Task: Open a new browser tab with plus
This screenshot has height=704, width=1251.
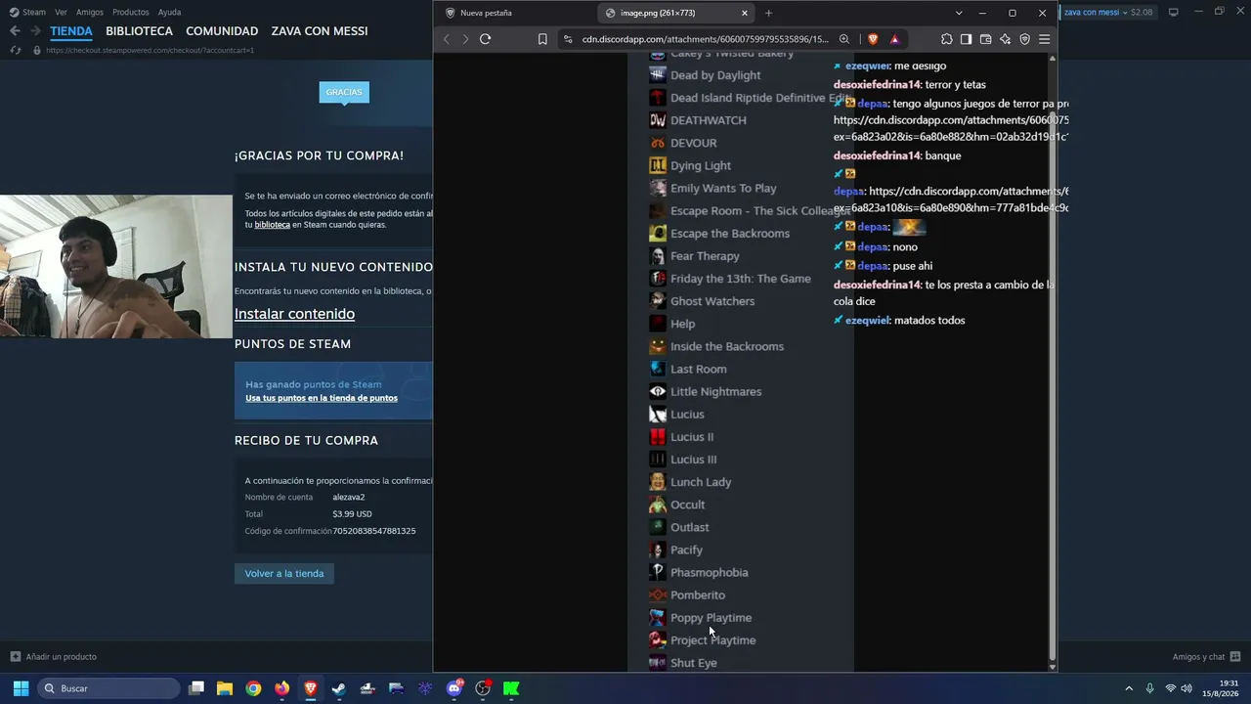Action: tap(768, 13)
